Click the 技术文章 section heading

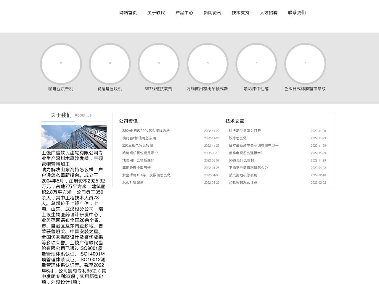235,121
